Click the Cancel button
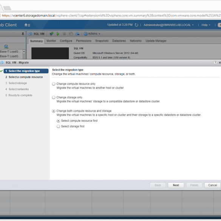This screenshot has width=221, height=221. tap(212, 185)
